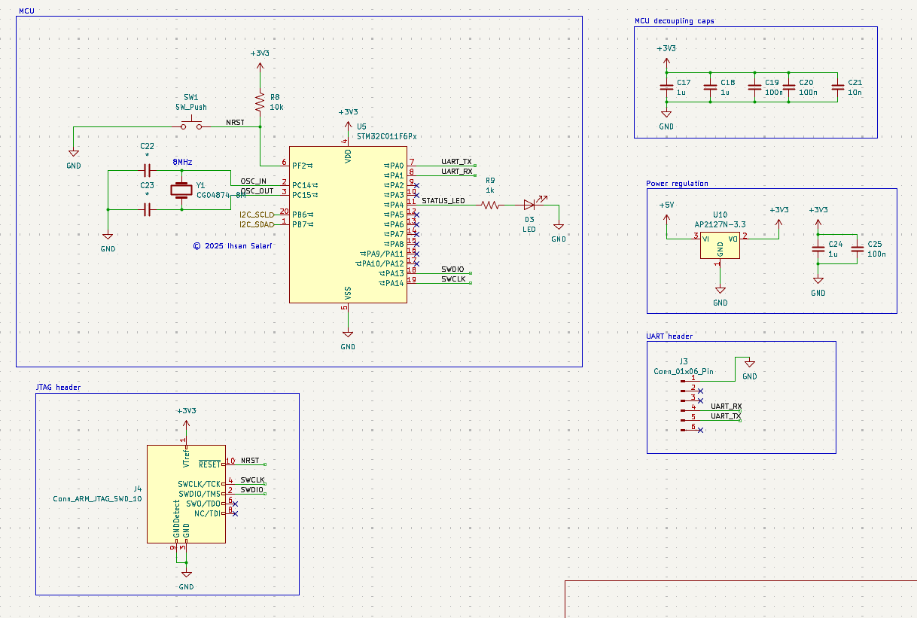Select the copyright Ihsan Salari text
Screen dimensions: 917x618
coord(233,245)
